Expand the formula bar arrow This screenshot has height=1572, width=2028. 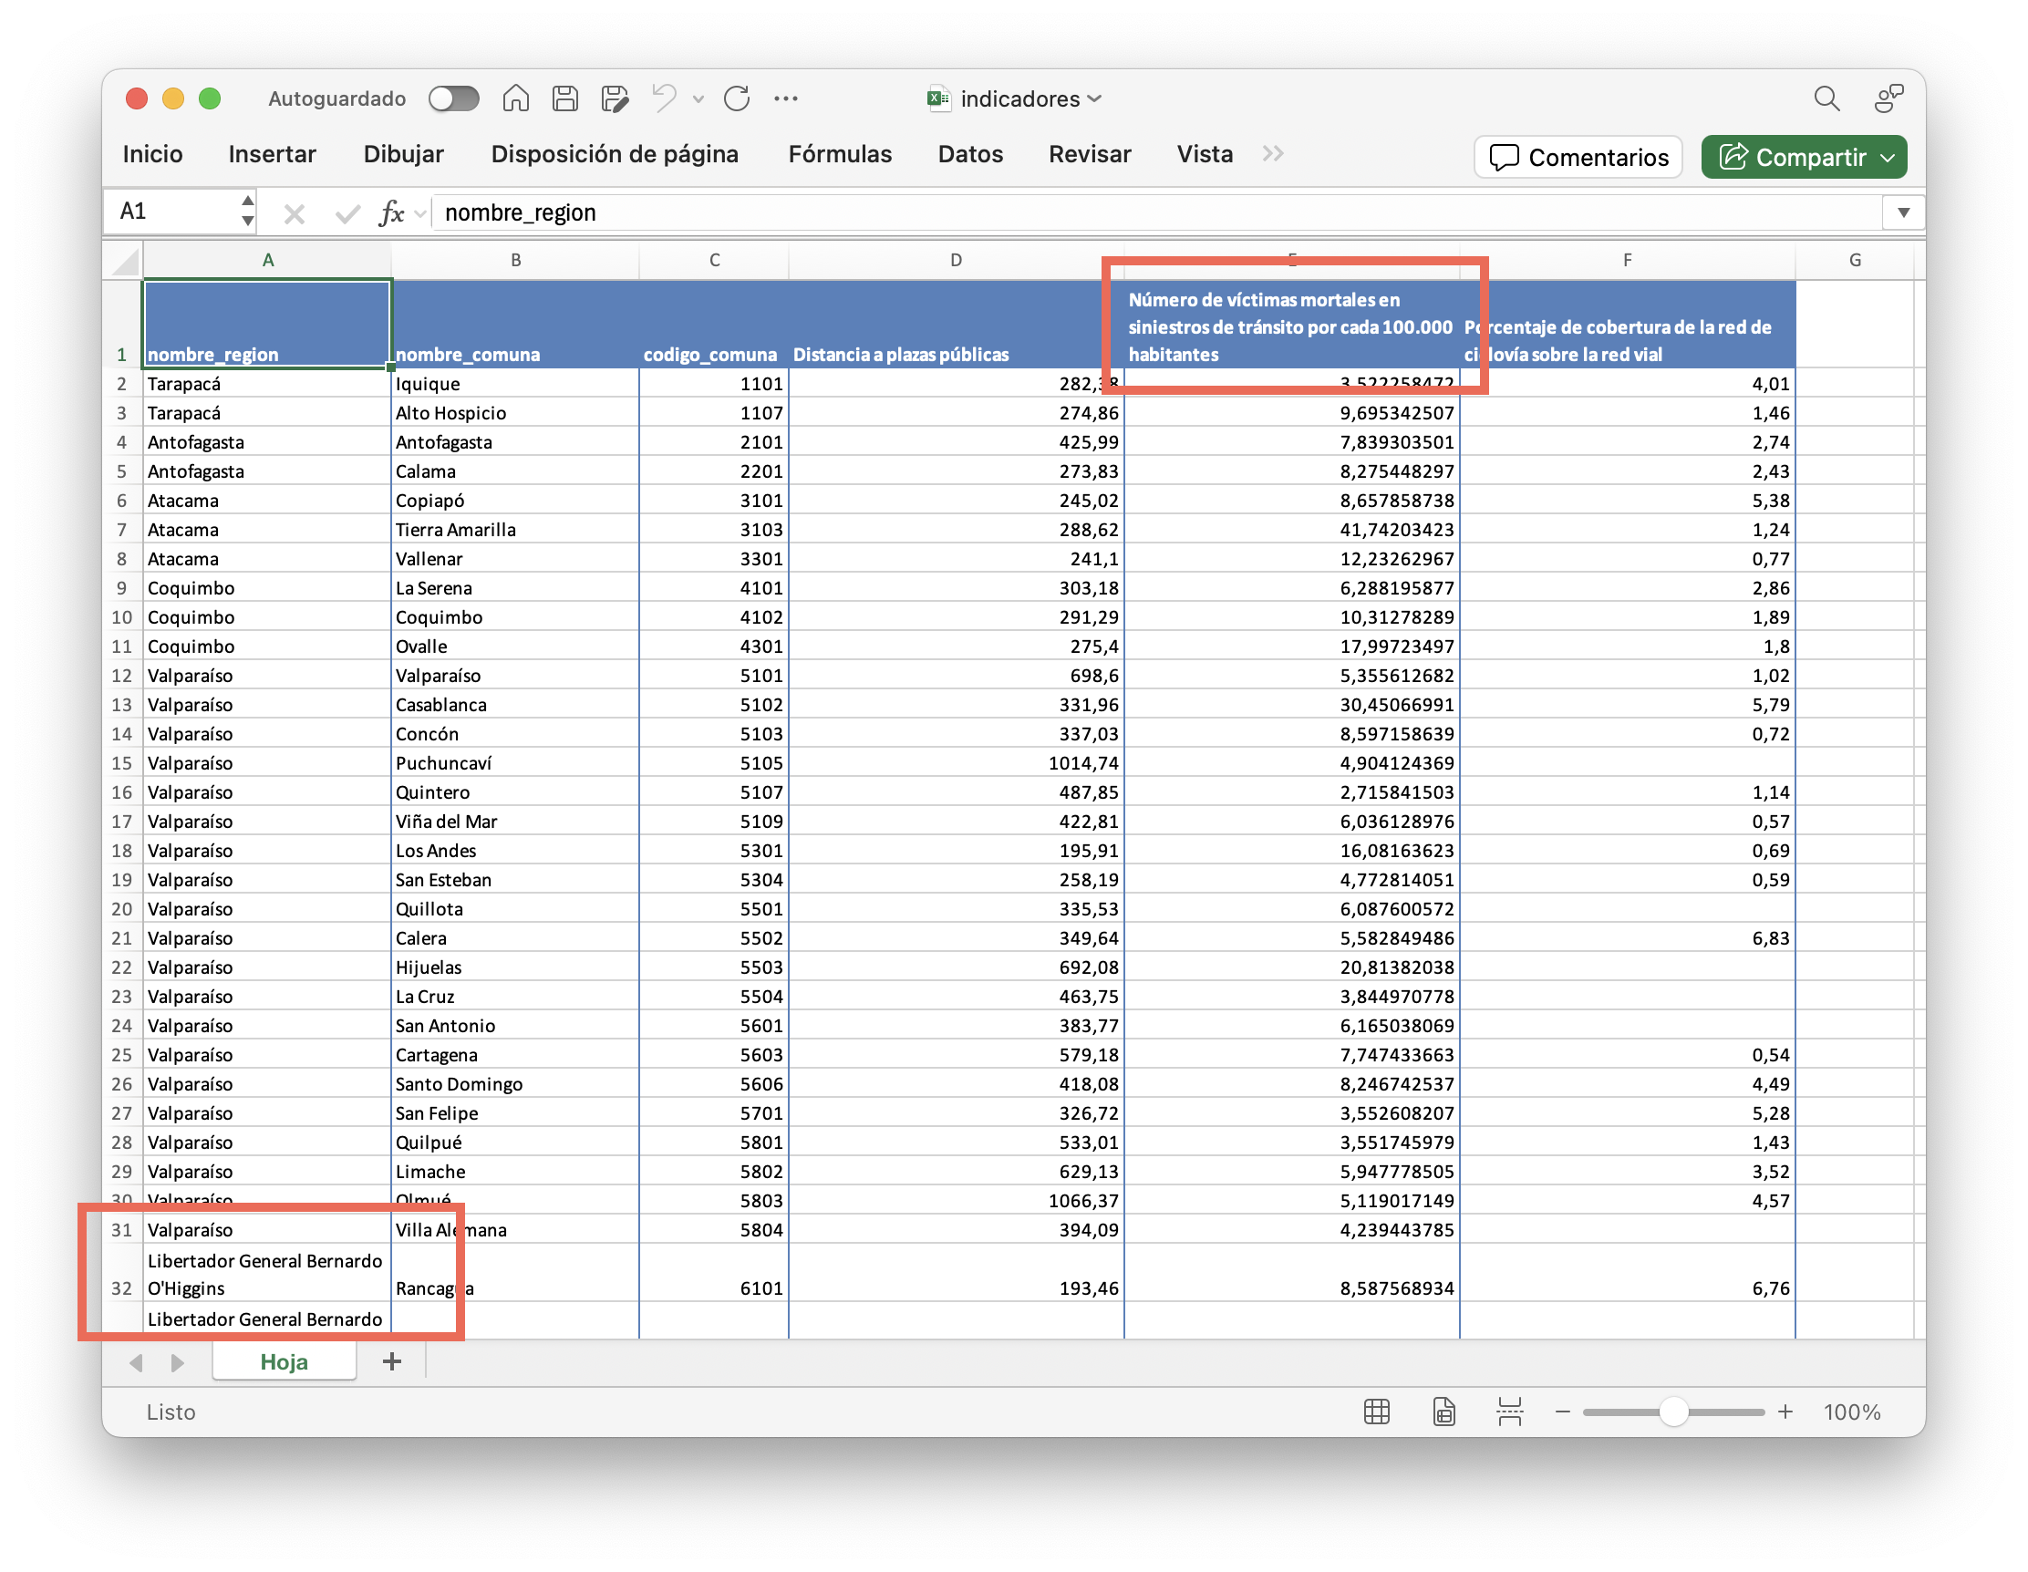[1903, 212]
